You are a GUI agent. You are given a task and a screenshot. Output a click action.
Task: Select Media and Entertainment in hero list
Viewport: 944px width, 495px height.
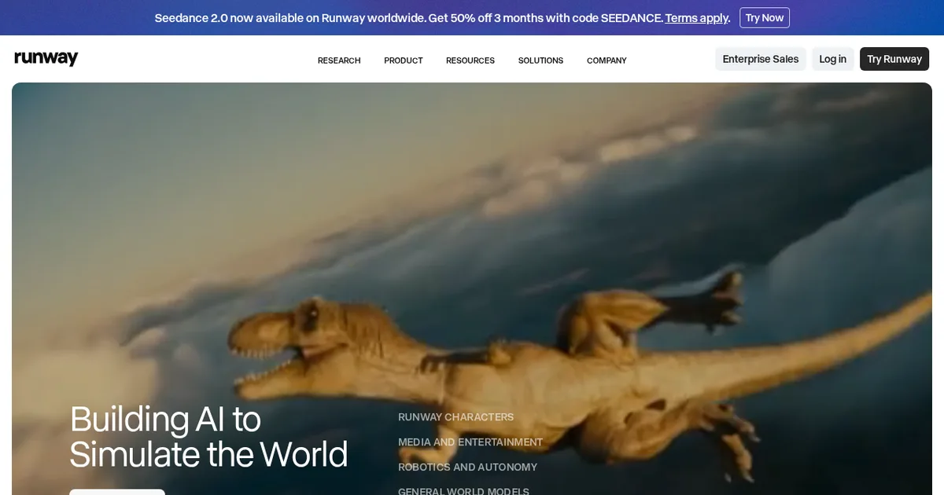(x=470, y=442)
